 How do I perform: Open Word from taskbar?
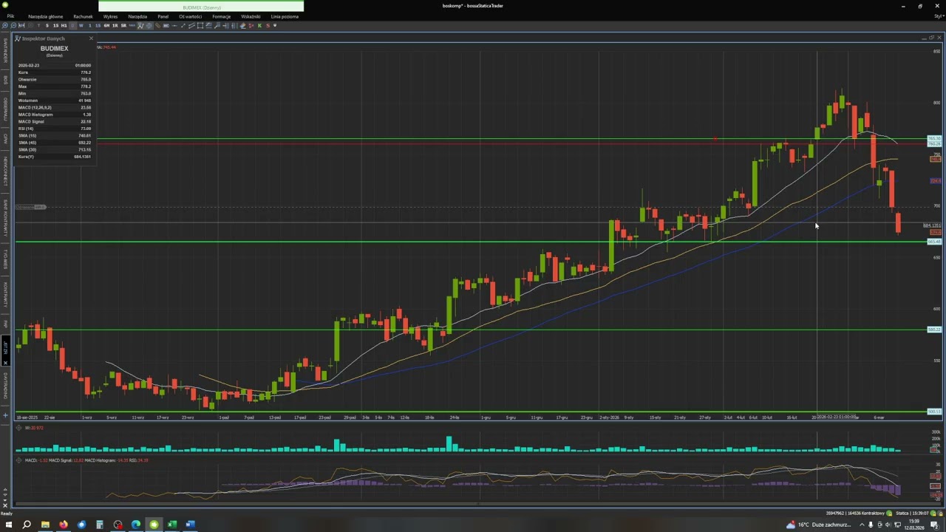tap(190, 525)
